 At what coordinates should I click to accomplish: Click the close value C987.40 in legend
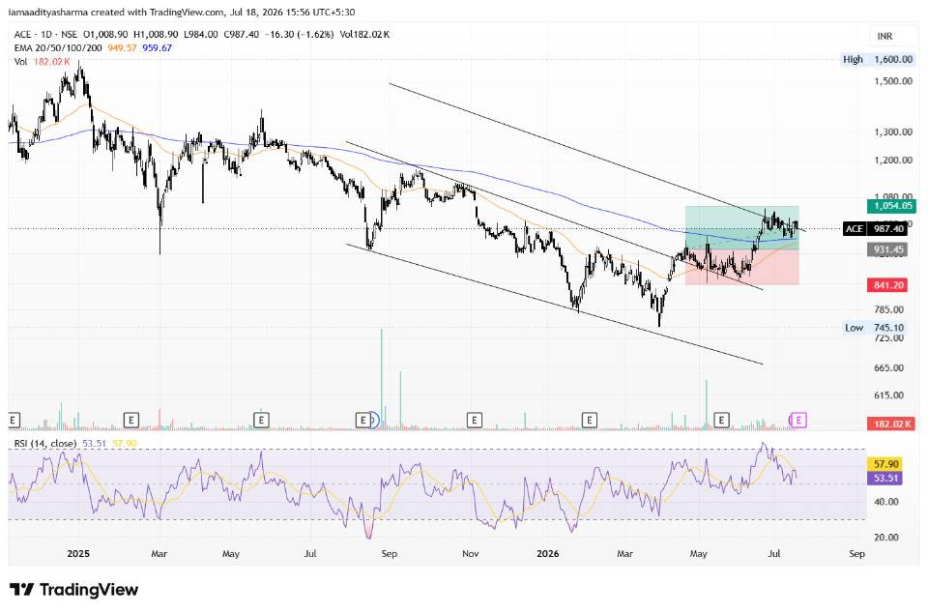click(x=242, y=35)
